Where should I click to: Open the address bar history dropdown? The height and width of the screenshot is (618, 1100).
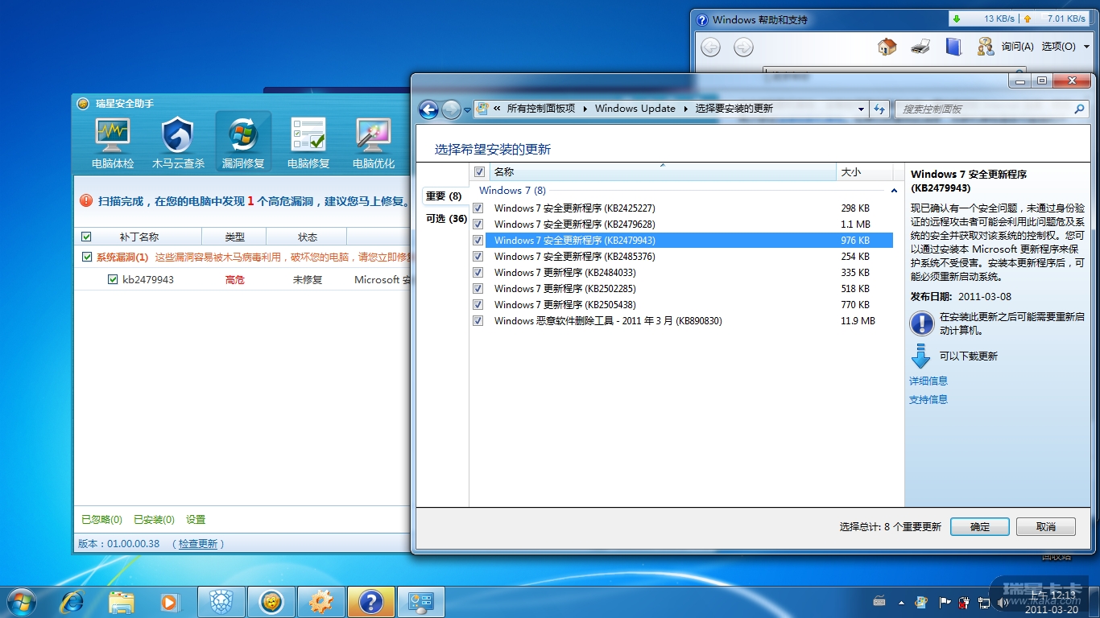[861, 109]
